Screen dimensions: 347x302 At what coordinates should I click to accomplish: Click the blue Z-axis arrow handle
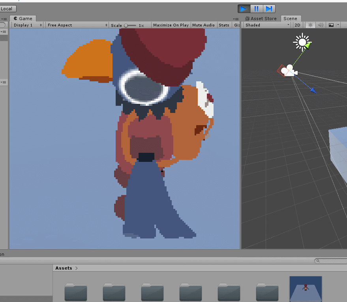coord(313,90)
